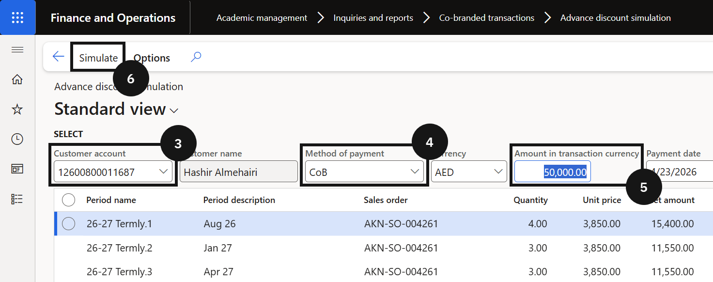Image resolution: width=713 pixels, height=282 pixels.
Task: Click the Simulate button
Action: coord(98,58)
